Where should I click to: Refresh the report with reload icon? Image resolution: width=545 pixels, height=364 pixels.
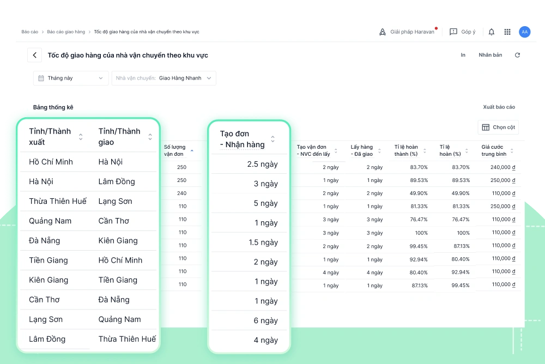pyautogui.click(x=517, y=55)
